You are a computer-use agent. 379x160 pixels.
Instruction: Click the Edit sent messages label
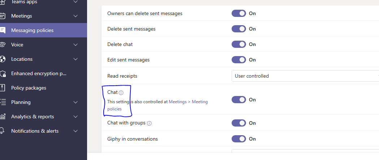coord(128,60)
